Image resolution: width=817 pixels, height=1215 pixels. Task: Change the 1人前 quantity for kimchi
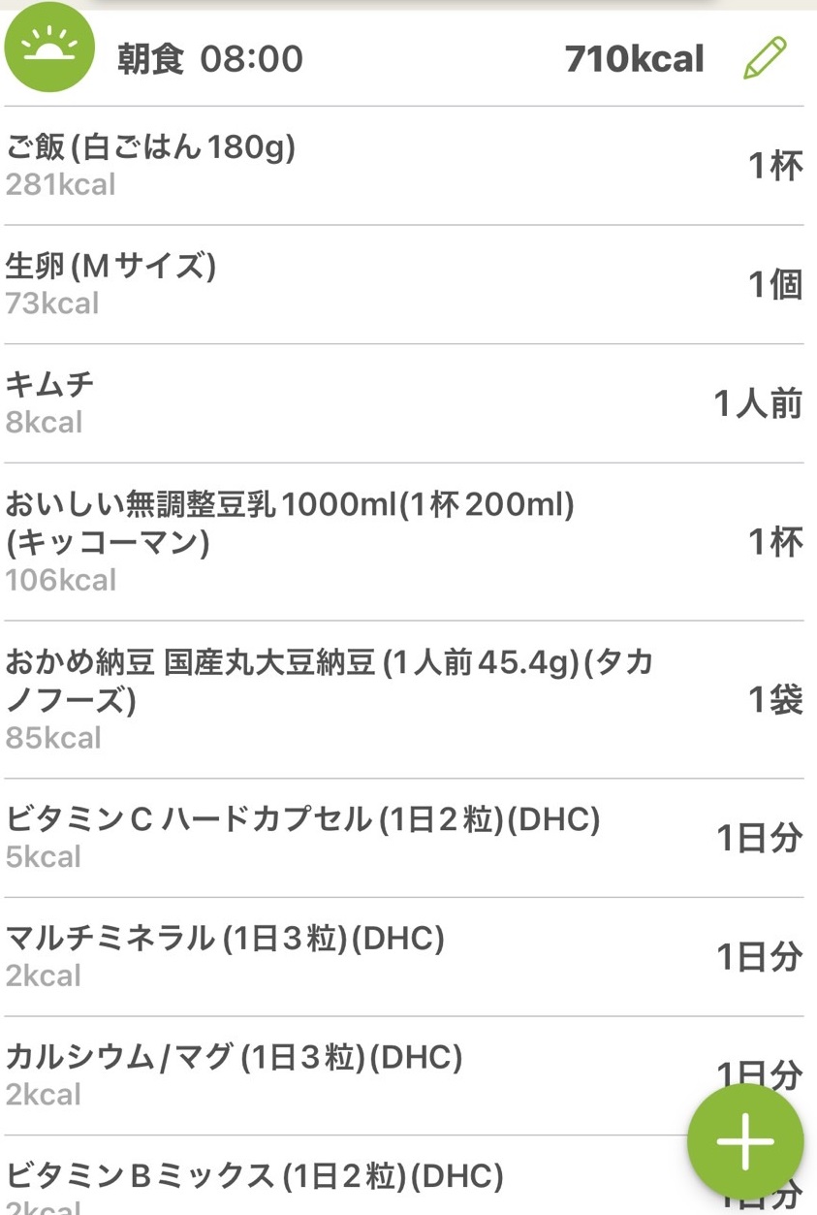[x=759, y=403]
